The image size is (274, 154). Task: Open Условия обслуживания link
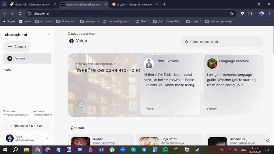43,113
